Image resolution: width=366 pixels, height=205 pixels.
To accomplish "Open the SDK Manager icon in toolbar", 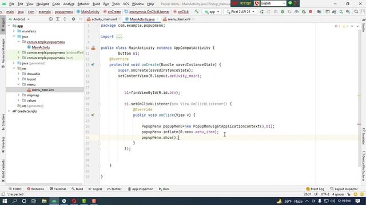I will 348,11.
